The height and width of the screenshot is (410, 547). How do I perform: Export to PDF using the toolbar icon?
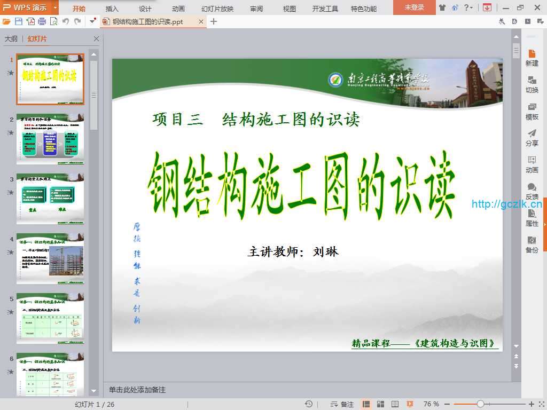coord(30,21)
